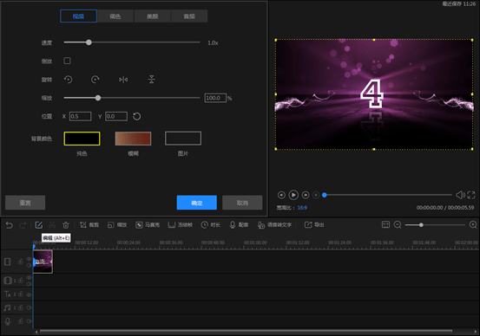Delete the selected clip with trash icon
The height and width of the screenshot is (336, 480).
[66, 225]
